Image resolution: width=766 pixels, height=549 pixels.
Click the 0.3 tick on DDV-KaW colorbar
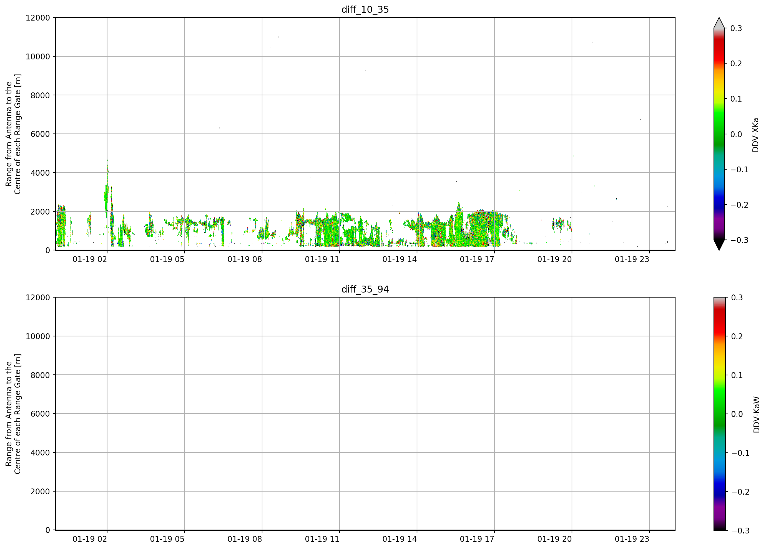tap(737, 298)
